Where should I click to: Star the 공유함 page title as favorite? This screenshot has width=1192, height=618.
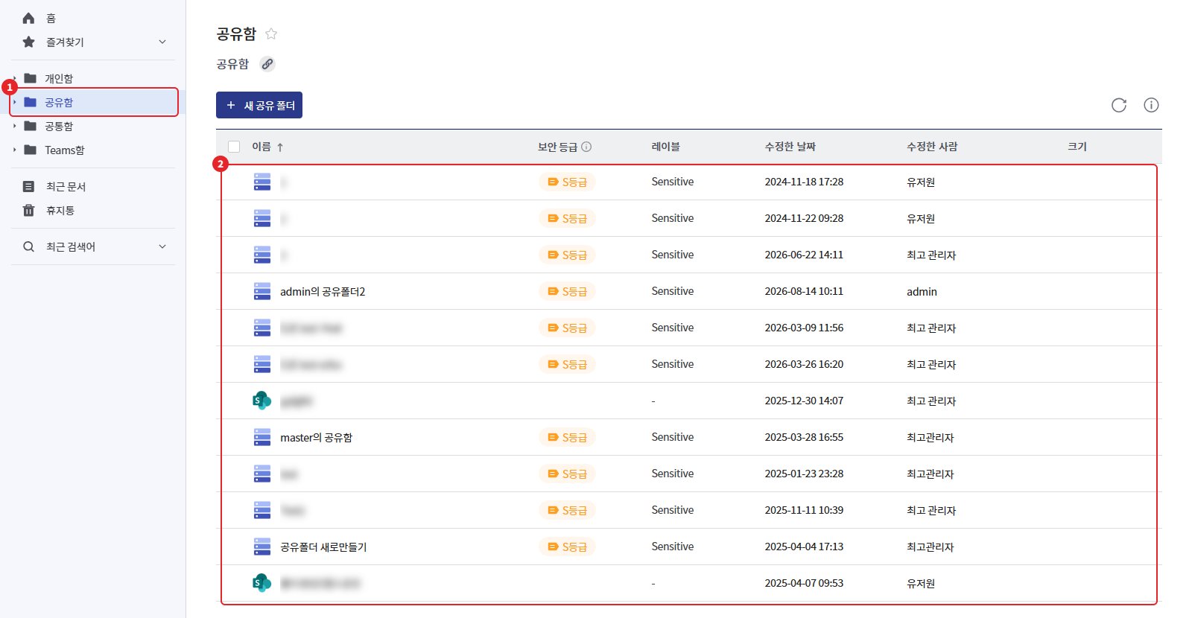point(271,34)
